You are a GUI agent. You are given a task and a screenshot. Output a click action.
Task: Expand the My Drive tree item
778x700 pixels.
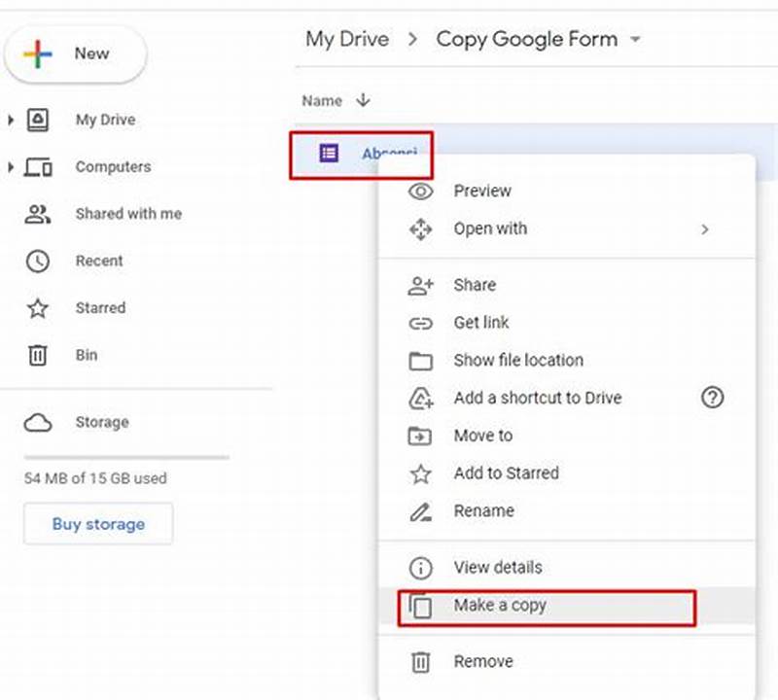coord(10,120)
